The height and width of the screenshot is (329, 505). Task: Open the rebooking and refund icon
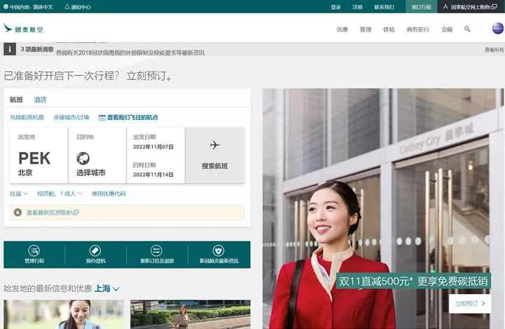pyautogui.click(x=156, y=250)
